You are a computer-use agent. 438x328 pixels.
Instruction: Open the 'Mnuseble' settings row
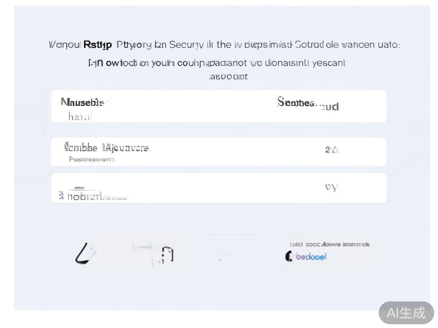click(x=219, y=106)
